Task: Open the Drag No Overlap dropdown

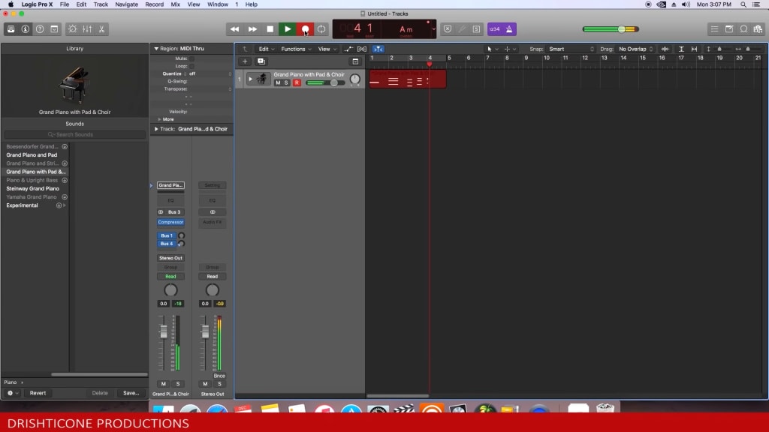Action: pyautogui.click(x=635, y=49)
